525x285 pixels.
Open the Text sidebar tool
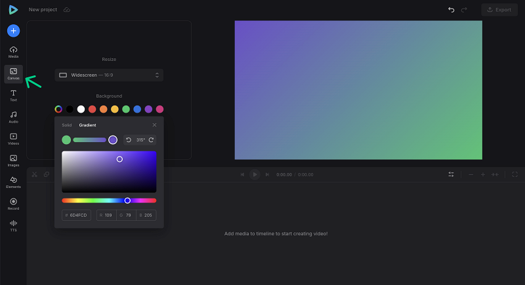13,96
